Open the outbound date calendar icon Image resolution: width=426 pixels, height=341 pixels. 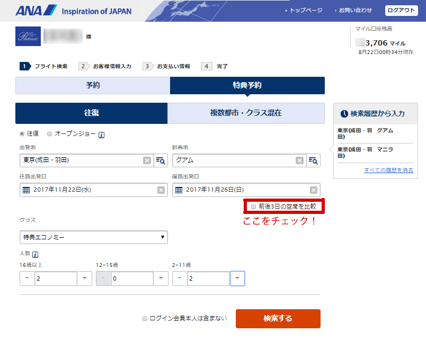click(26, 190)
